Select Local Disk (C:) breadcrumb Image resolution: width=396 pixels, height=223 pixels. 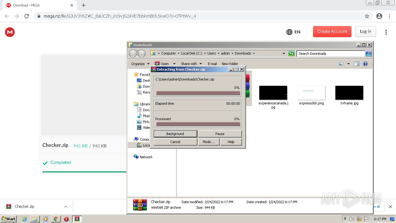click(192, 53)
